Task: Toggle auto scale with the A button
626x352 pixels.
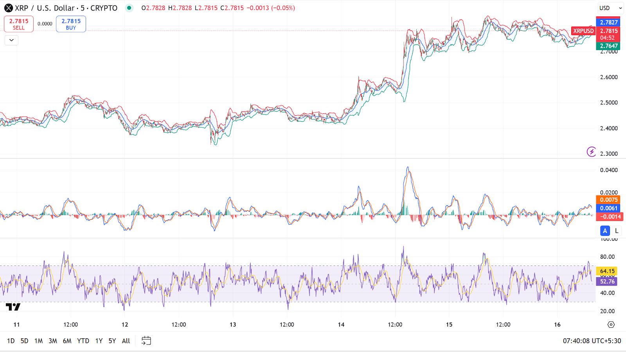Action: (x=605, y=231)
